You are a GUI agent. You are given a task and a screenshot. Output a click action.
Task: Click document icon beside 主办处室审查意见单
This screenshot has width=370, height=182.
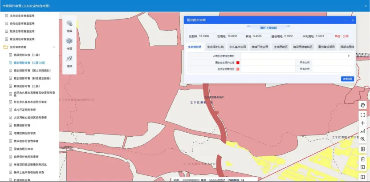click(6, 16)
